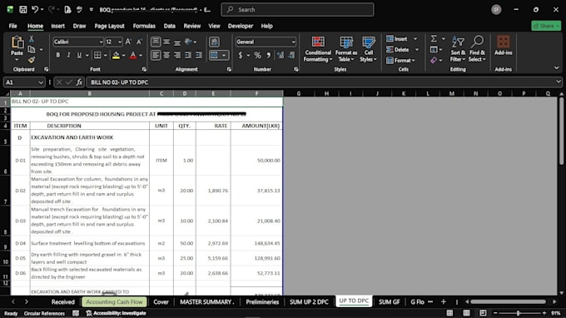Click Align Right icon

tap(177, 55)
